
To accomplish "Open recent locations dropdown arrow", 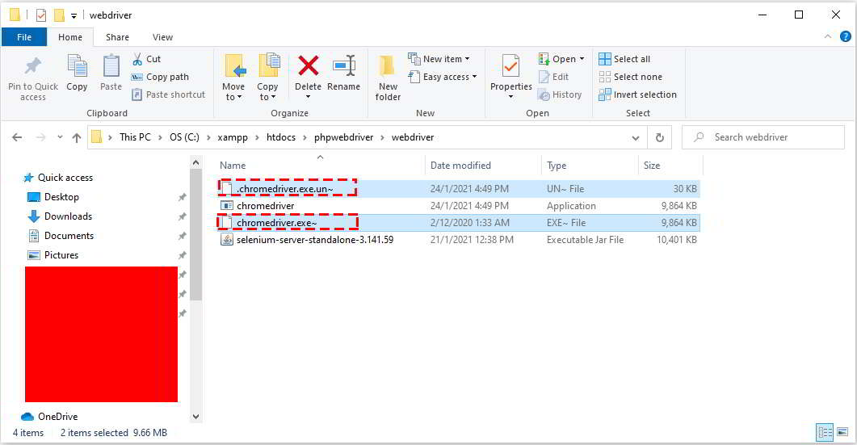I will [x=60, y=137].
